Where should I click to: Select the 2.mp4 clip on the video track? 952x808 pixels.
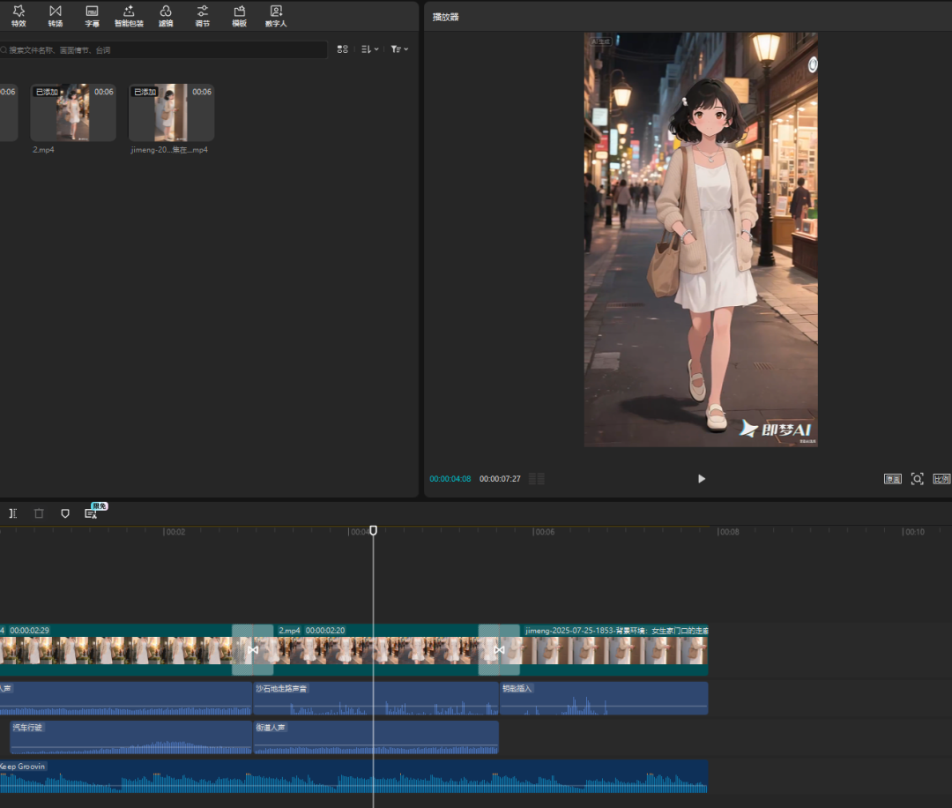(376, 650)
